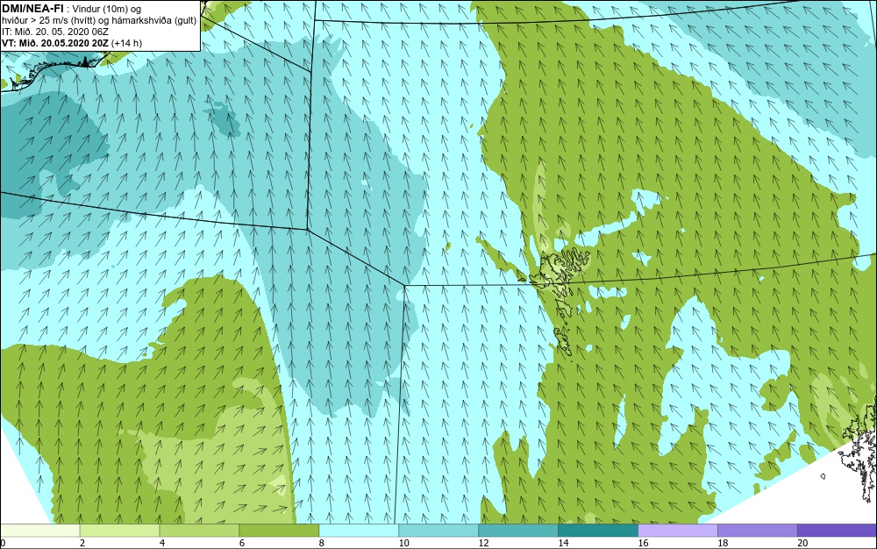Viewport: 877px width, 549px height.
Task: Click the legend scale label '16'
Action: (643, 543)
